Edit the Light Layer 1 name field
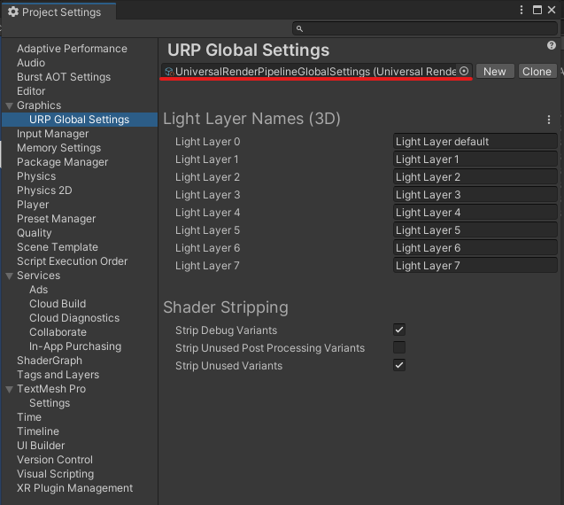This screenshot has height=505, width=564. [475, 159]
